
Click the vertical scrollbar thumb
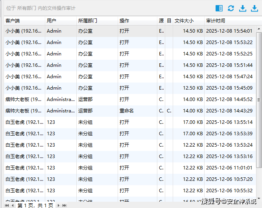pos(259,98)
